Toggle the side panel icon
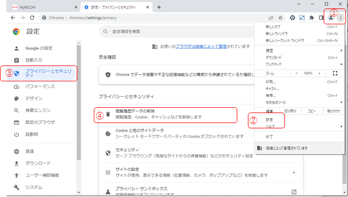Viewport: 348px width, 197px height. pos(321,18)
